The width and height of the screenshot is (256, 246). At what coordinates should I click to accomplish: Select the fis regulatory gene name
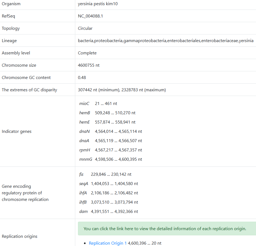81,174
